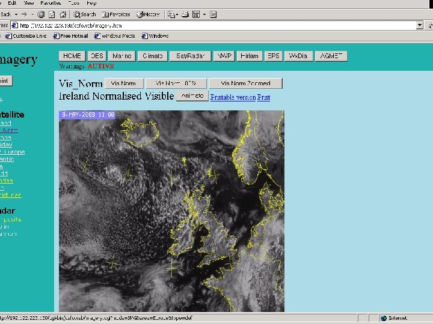The width and height of the screenshot is (433, 324).
Task: Click the printer icon in toolbar
Action: click(185, 14)
